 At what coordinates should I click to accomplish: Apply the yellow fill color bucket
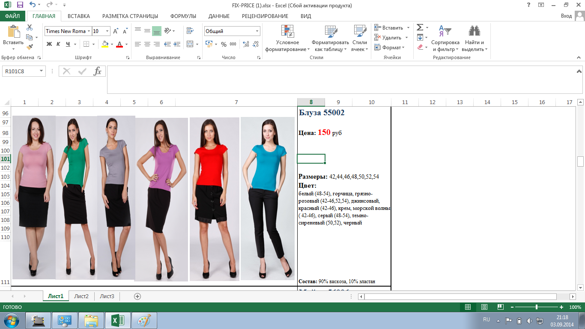coord(105,44)
